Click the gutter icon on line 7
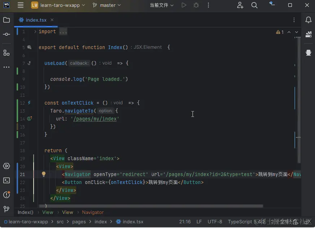This screenshot has width=315, height=228. tap(29, 63)
